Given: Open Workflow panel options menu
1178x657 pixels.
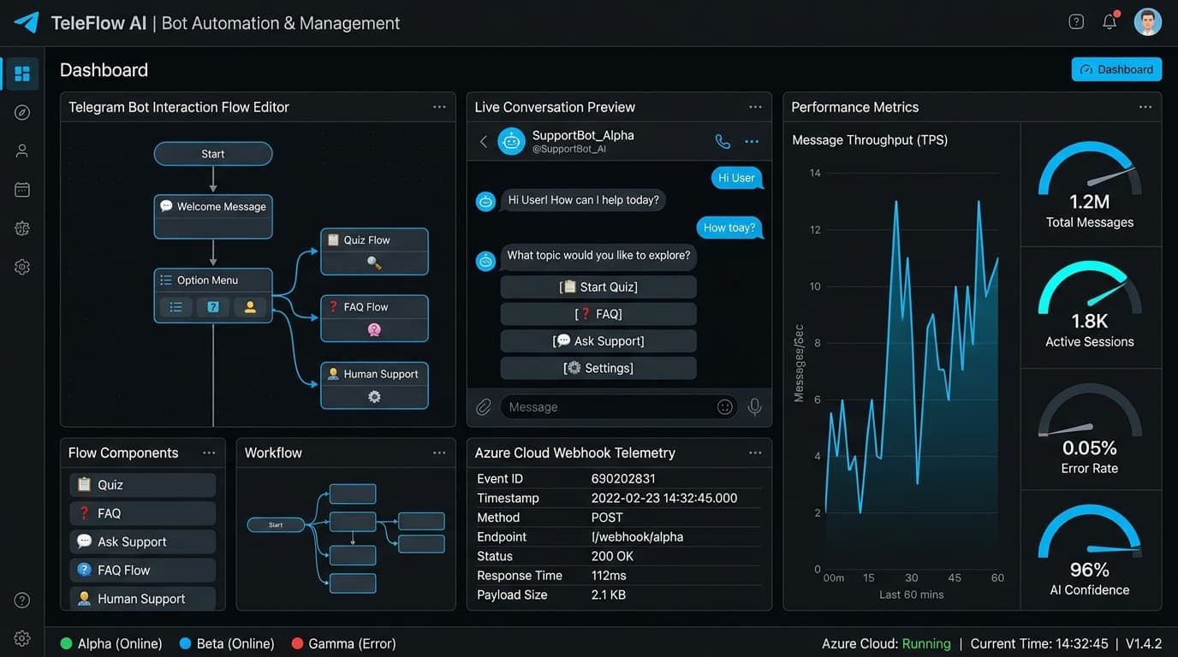Looking at the screenshot, I should click(x=439, y=453).
